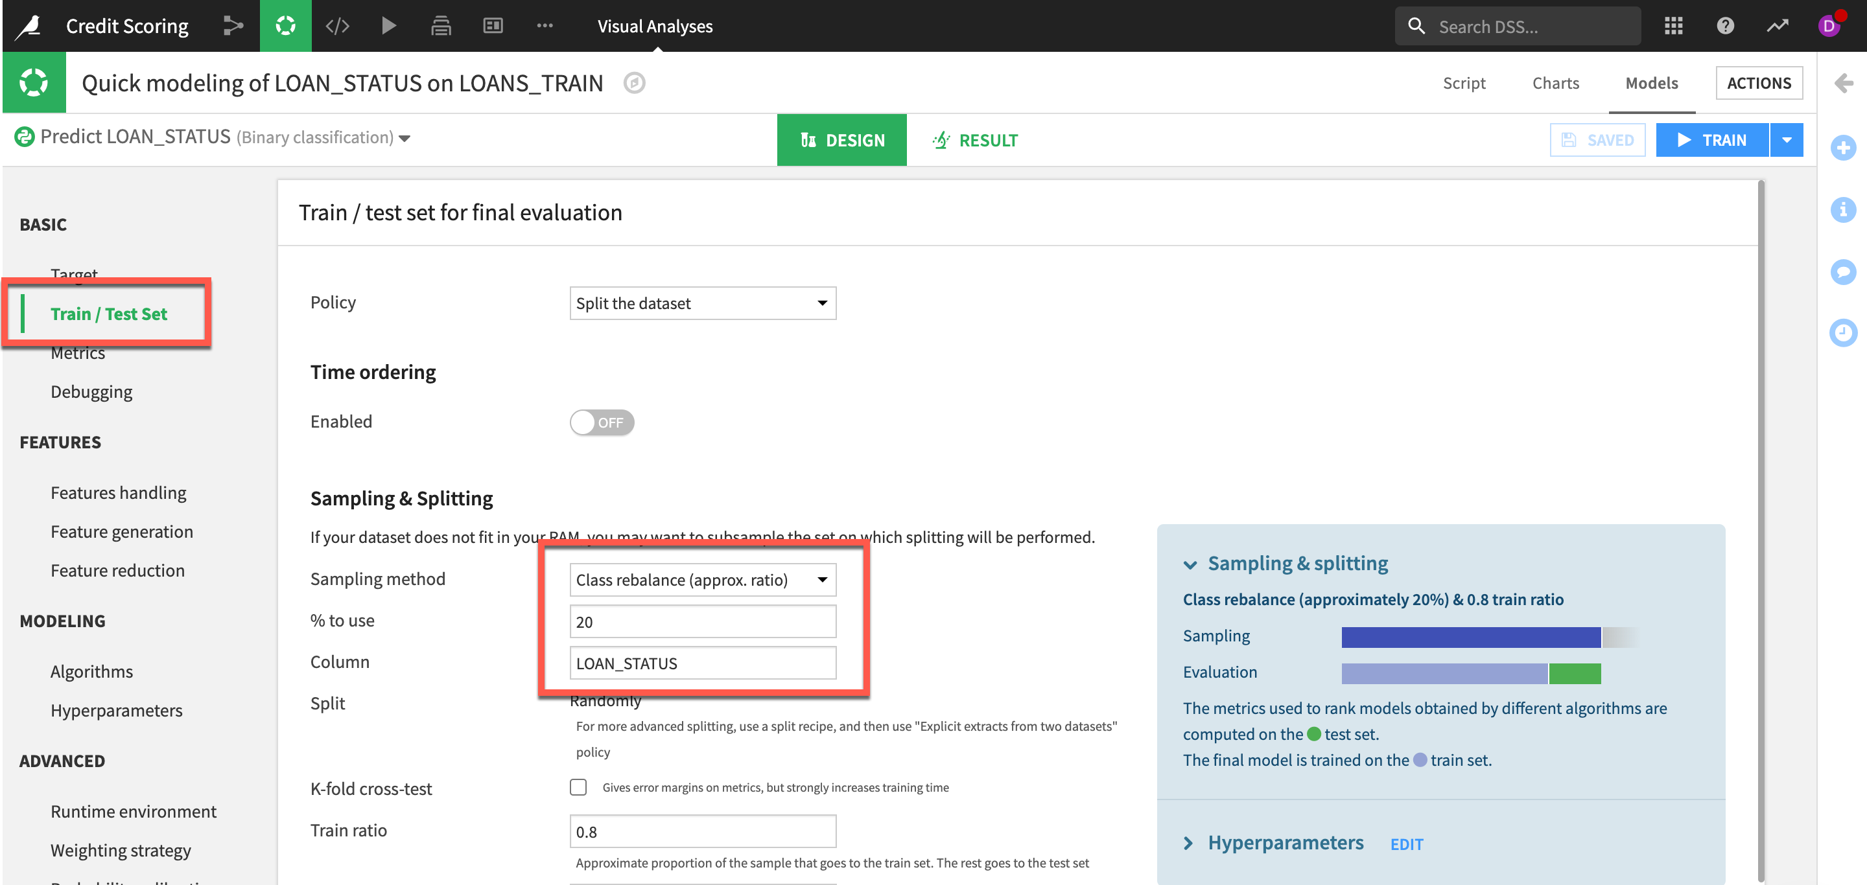
Task: Open the applications grid menu
Action: [x=1673, y=26]
